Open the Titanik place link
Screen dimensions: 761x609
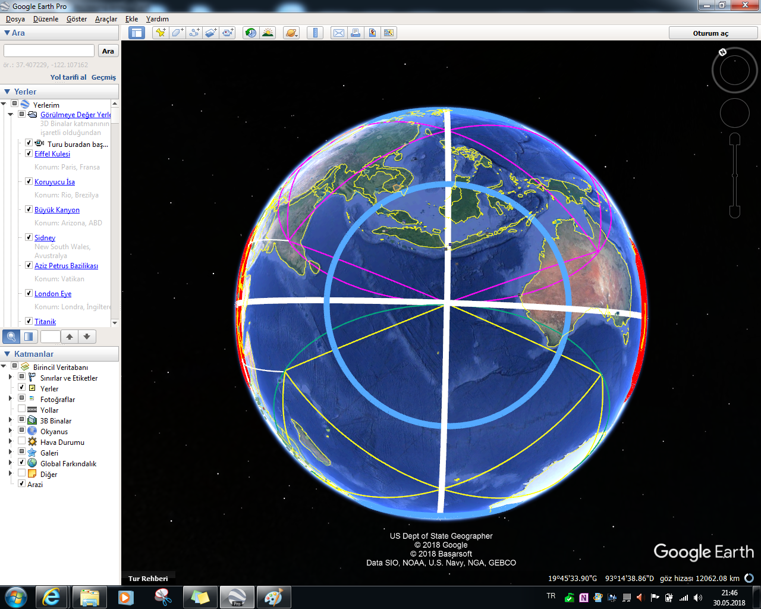(x=45, y=322)
